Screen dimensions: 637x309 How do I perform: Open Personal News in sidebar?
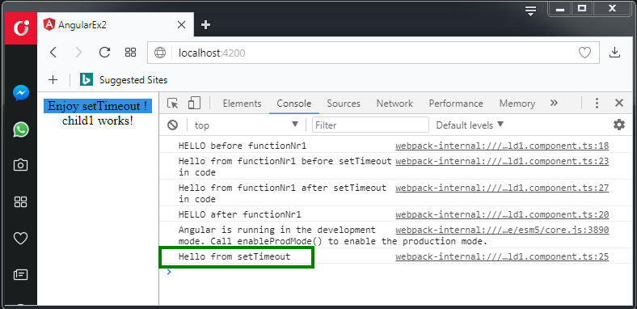pos(21,275)
